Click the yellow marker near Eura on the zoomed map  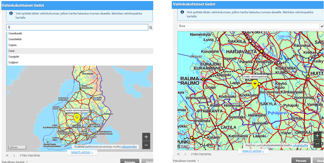[255, 84]
